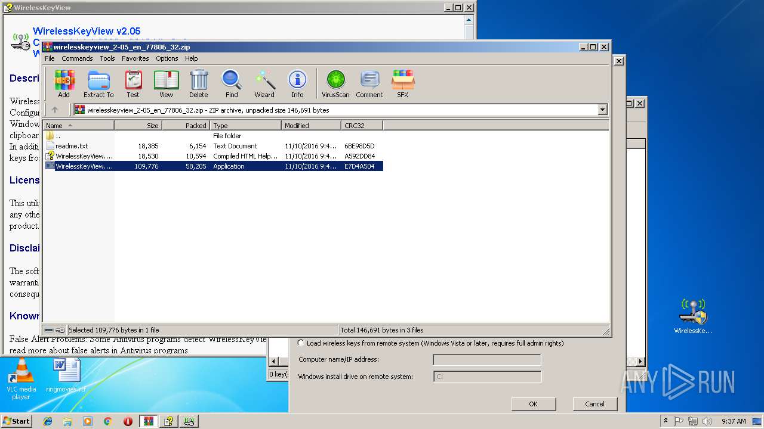Select the parent folder '..' row
Screen dimensions: 764x429
point(213,136)
